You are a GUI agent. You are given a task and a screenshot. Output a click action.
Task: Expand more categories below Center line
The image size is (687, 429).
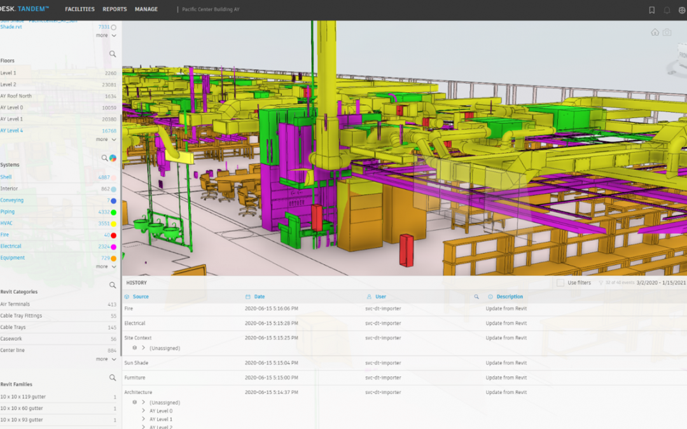106,359
